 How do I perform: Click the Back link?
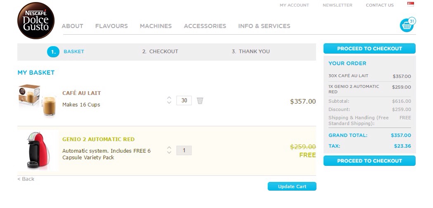[x=26, y=179]
